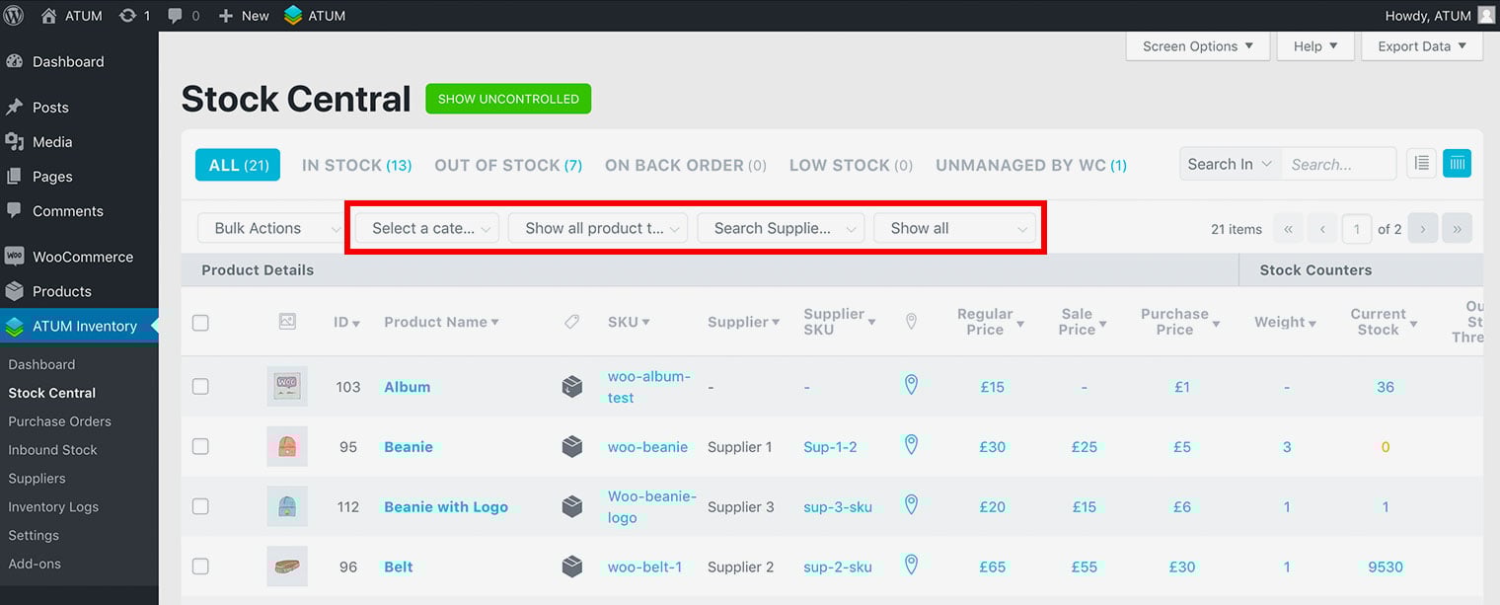This screenshot has height=605, width=1500.
Task: Click the product type box icon for Beanie
Action: [572, 447]
